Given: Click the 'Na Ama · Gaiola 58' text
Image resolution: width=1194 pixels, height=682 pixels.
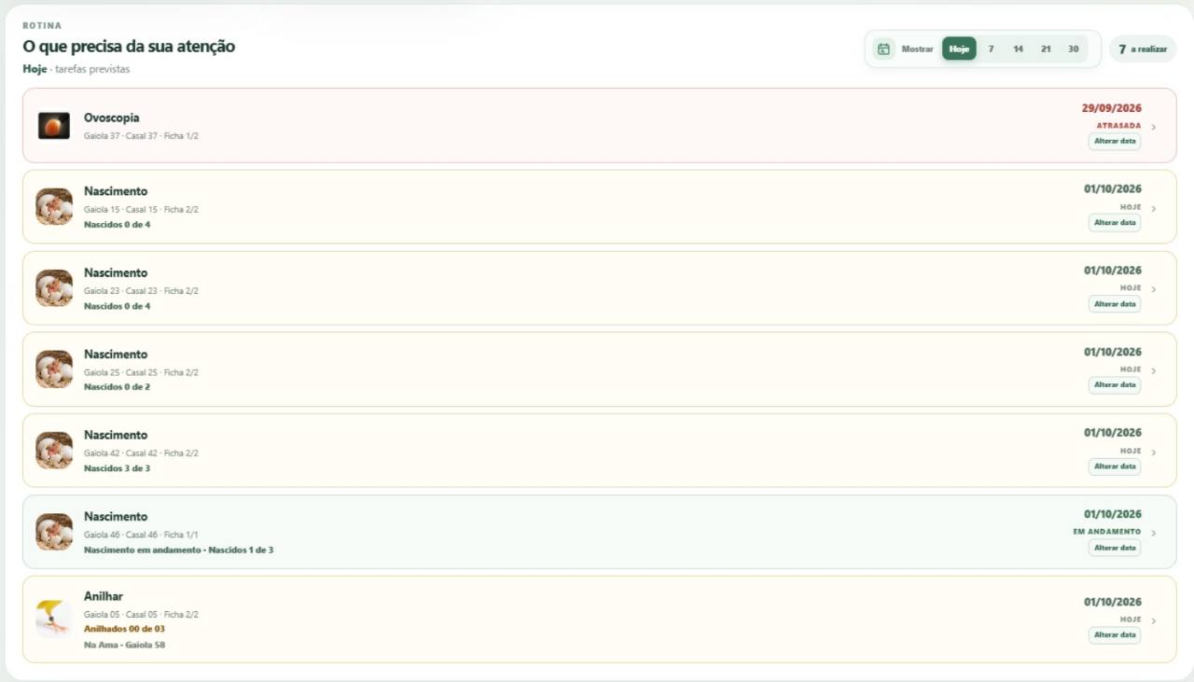Looking at the screenshot, I should [x=124, y=645].
